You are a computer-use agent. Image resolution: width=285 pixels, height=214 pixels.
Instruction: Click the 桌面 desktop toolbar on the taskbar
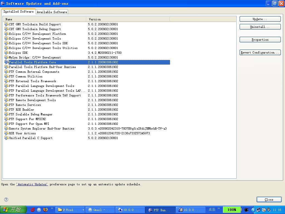(x=212, y=210)
